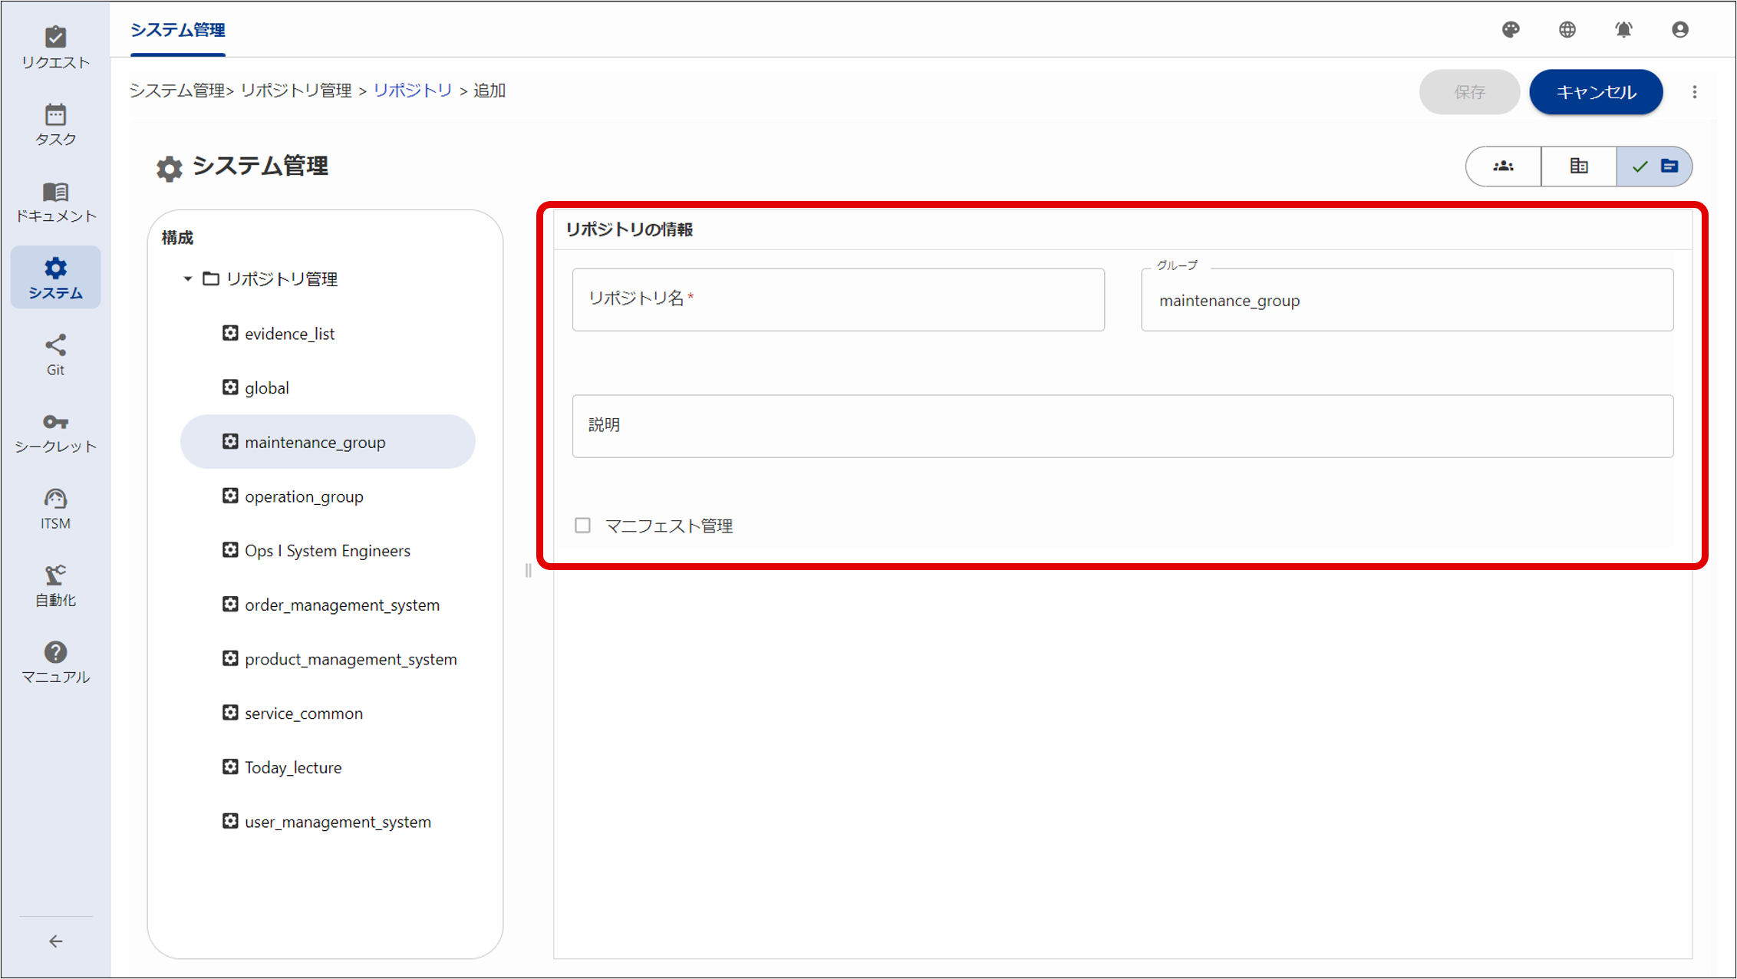
Task: Open the 自動化 automation icon
Action: pyautogui.click(x=55, y=582)
